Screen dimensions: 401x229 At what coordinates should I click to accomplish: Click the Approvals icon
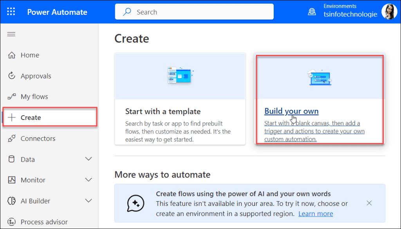click(11, 76)
